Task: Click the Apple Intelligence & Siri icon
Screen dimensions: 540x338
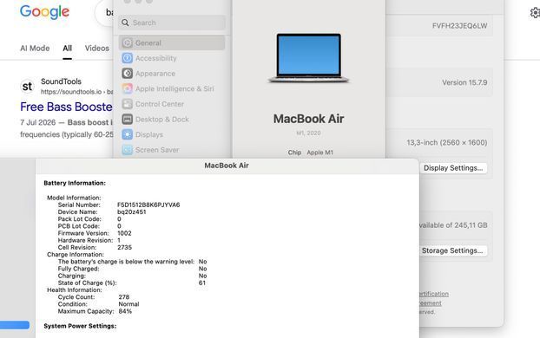Action: [127, 88]
